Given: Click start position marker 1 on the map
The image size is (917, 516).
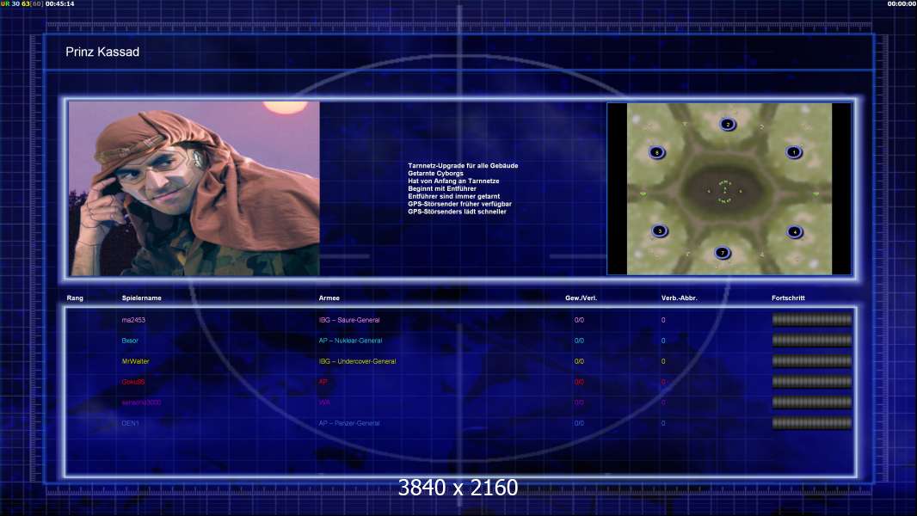Looking at the screenshot, I should (793, 152).
